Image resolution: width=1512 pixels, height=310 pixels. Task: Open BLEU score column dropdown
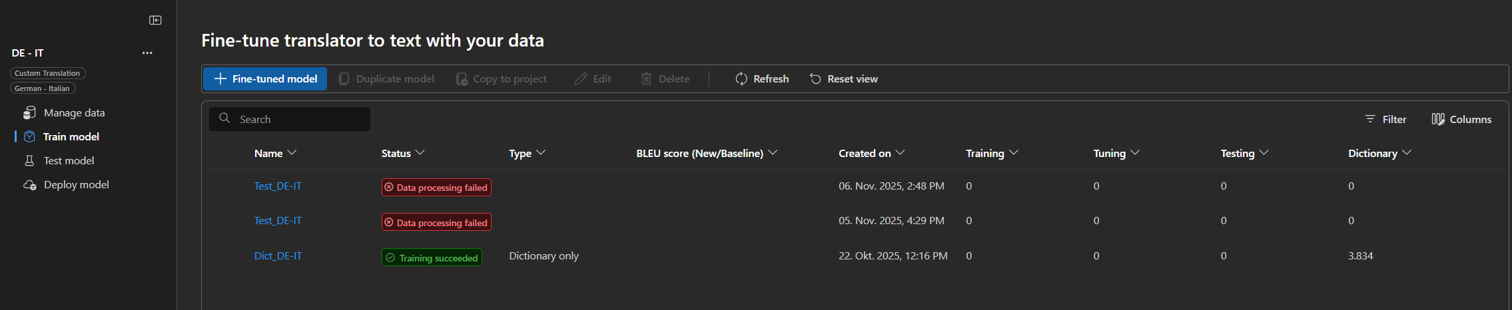click(773, 153)
